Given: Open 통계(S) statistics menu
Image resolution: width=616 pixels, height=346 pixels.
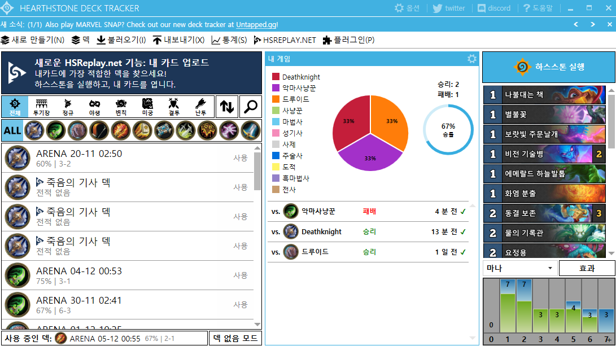Looking at the screenshot, I should 229,40.
